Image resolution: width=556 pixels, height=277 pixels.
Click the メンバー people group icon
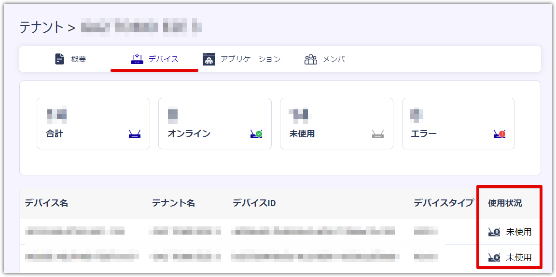coord(311,59)
